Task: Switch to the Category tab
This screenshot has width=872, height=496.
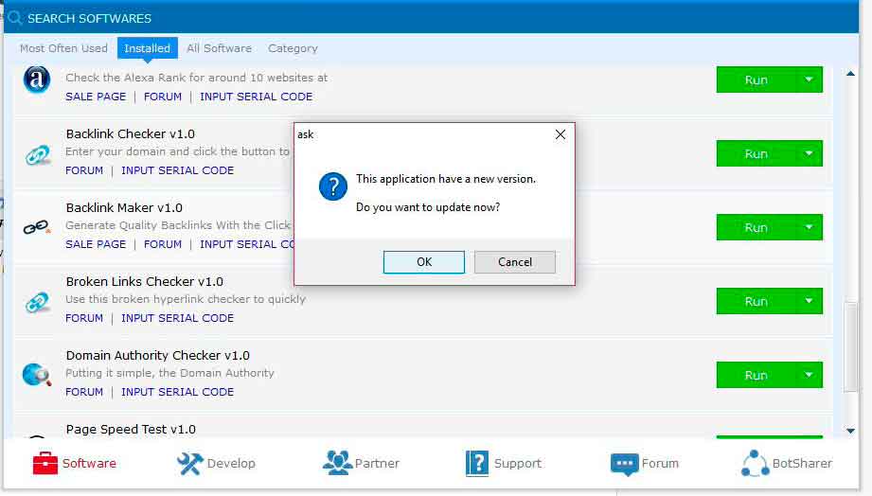Action: 293,48
